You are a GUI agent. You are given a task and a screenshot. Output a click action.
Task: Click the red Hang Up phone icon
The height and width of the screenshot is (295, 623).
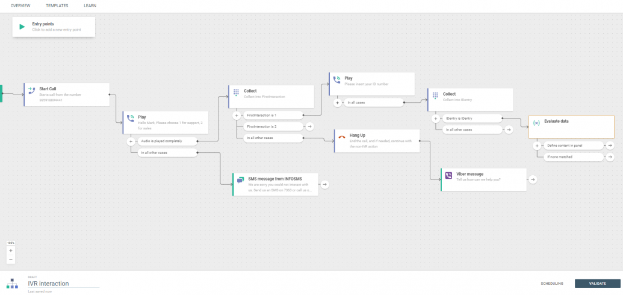342,137
